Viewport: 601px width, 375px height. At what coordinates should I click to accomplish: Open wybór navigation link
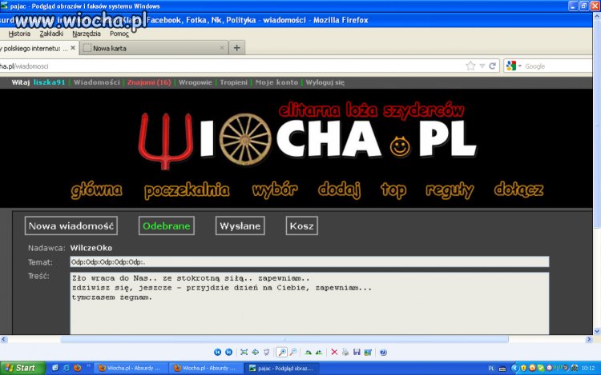[275, 189]
